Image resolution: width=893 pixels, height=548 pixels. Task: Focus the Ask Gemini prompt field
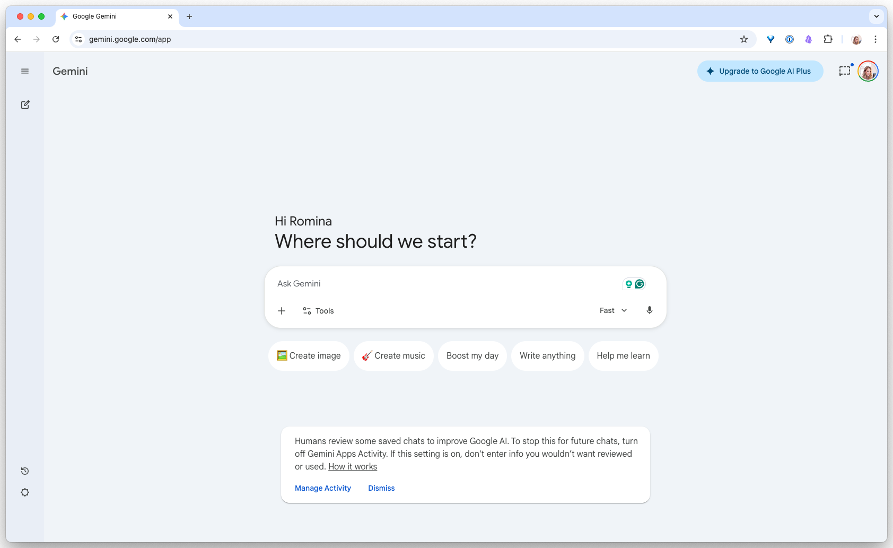tap(445, 284)
